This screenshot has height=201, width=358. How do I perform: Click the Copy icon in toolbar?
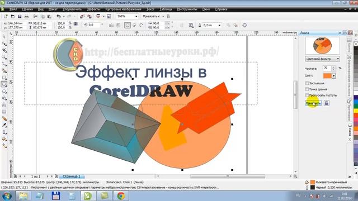pyautogui.click(x=43, y=16)
